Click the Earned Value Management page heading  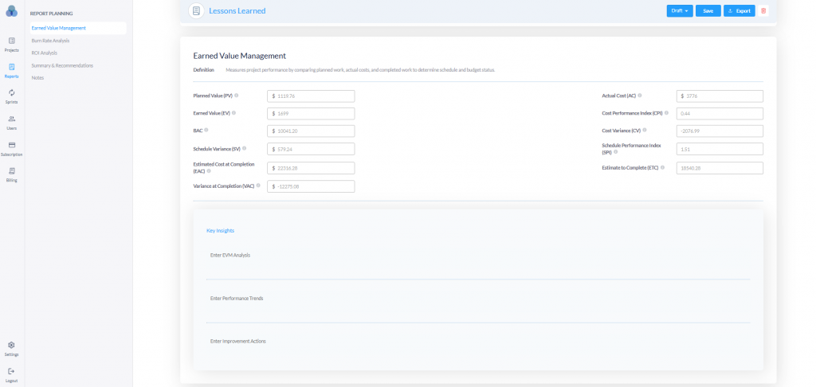(x=239, y=56)
